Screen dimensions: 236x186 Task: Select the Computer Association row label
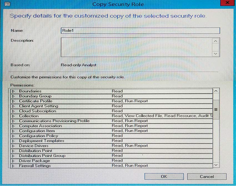point(41,126)
